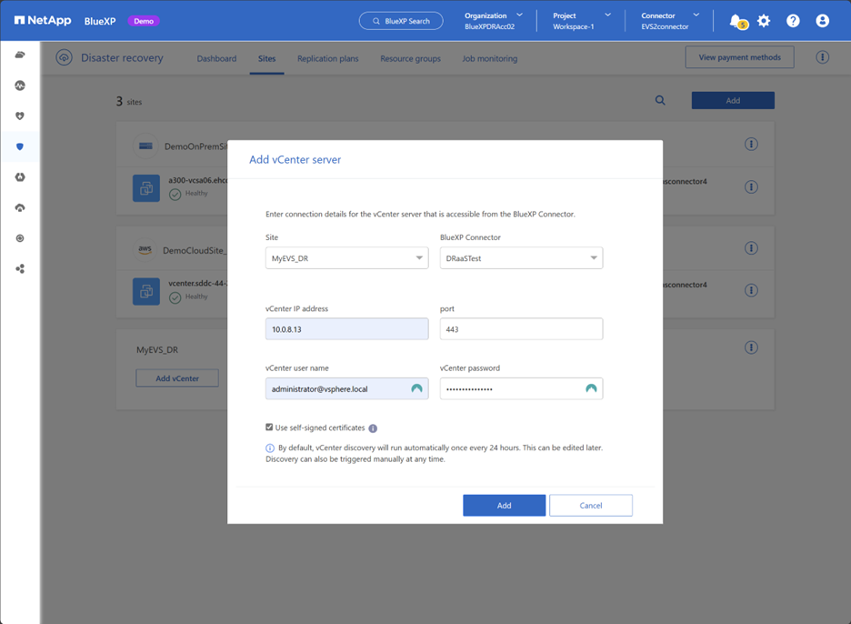This screenshot has width=851, height=624.
Task: Click the user profile icon
Action: 820,20
